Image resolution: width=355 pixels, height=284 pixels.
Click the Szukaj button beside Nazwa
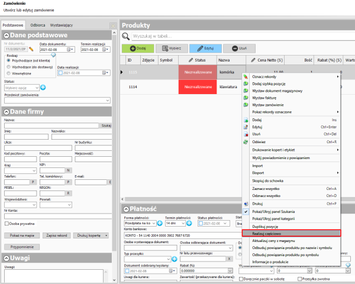[x=106, y=125]
